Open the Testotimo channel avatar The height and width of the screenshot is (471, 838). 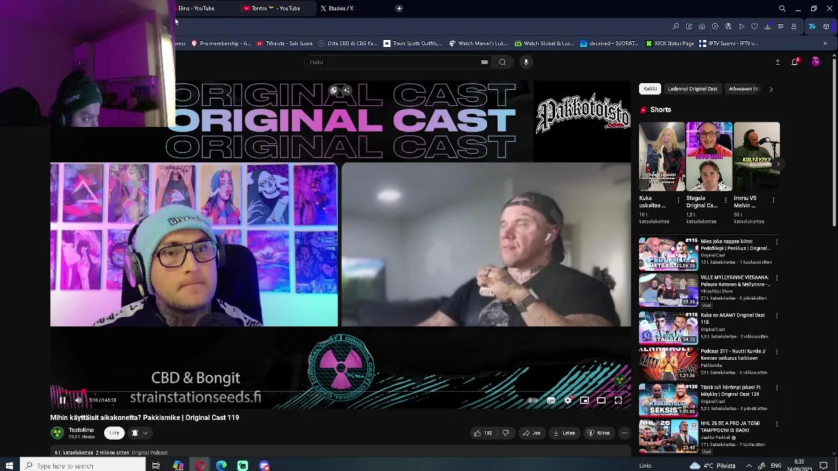(57, 433)
